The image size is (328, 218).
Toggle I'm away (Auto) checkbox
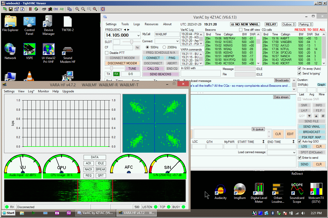[x=299, y=69]
